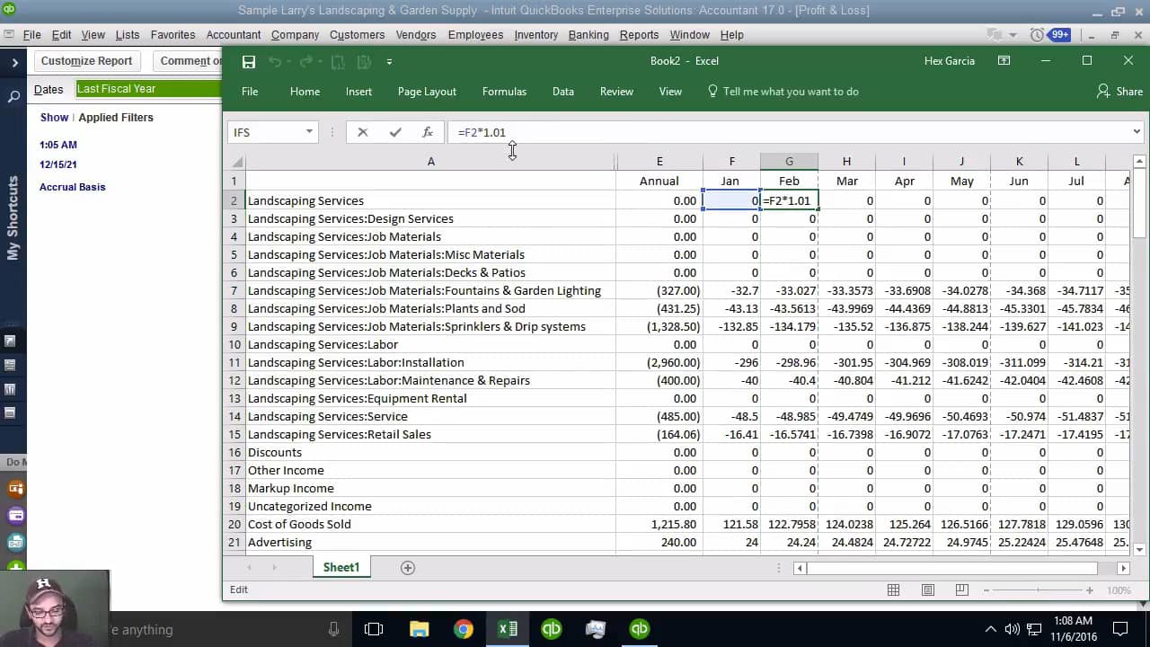Image resolution: width=1150 pixels, height=647 pixels.
Task: Open the Ribbon Display Options icon
Action: (1004, 61)
